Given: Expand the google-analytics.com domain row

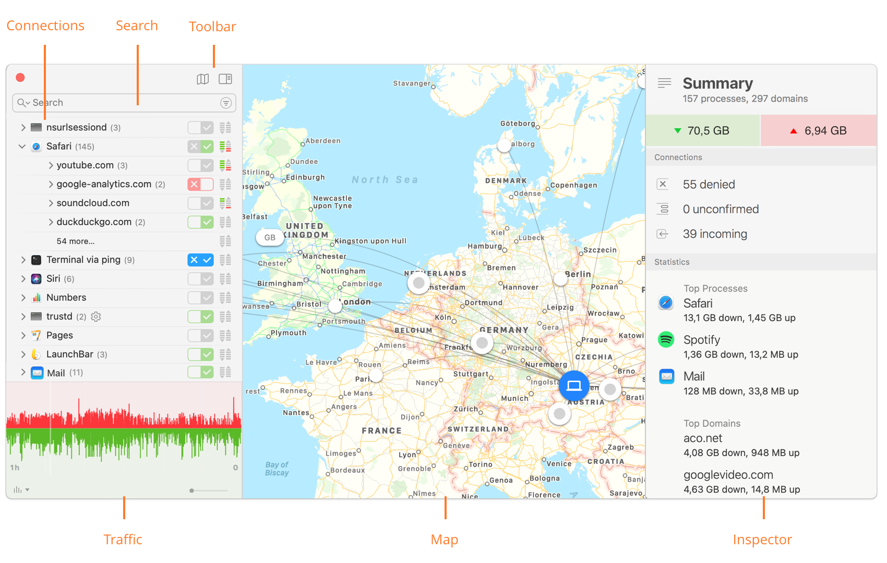Looking at the screenshot, I should pyautogui.click(x=51, y=184).
